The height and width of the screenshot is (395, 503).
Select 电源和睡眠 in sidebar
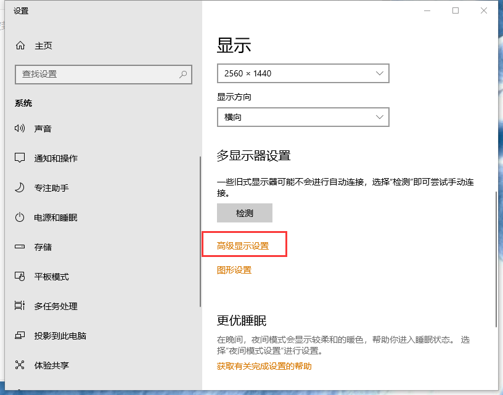(56, 218)
